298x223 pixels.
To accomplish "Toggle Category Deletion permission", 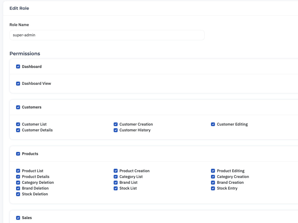I will click(18, 183).
